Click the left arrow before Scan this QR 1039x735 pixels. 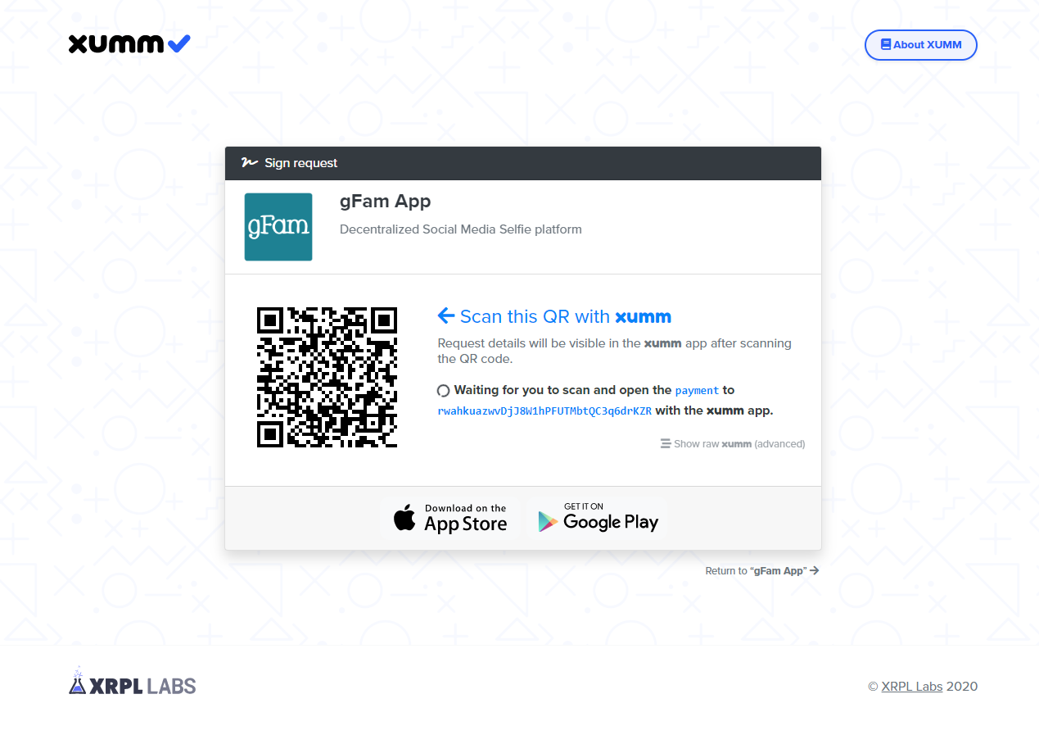[x=445, y=315]
